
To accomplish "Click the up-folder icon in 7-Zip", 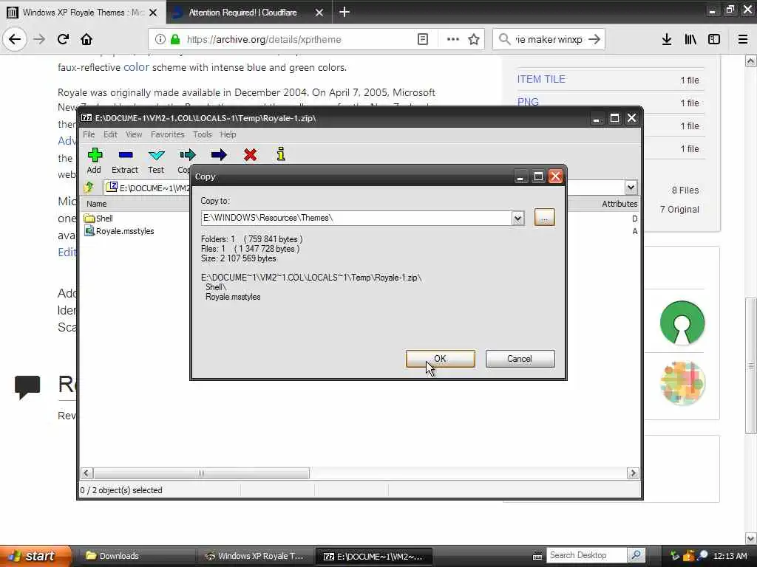I will point(89,187).
